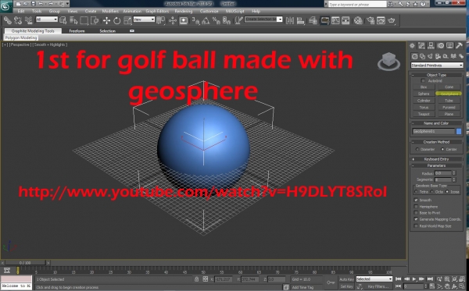Image resolution: width=469 pixels, height=291 pixels.
Task: Toggle the Smooth checkbox
Action: tap(416, 200)
